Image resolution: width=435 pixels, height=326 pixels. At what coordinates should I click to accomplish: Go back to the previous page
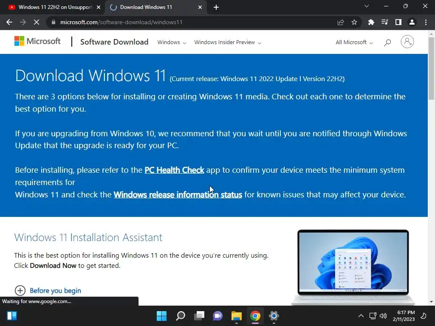coord(9,22)
